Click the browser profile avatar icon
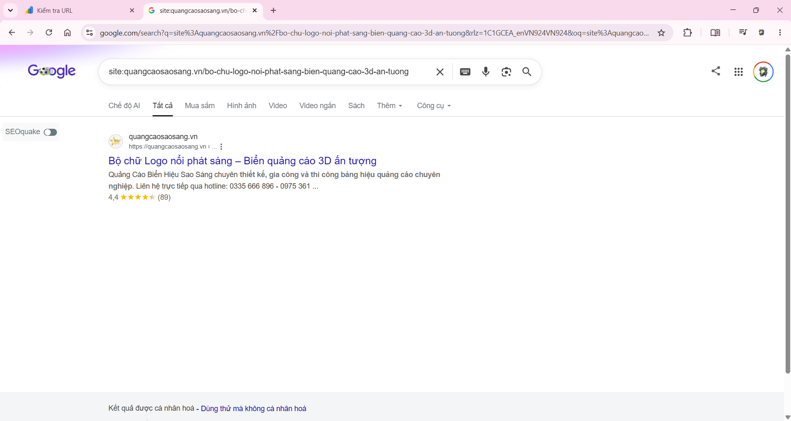791x421 pixels. coord(761,32)
